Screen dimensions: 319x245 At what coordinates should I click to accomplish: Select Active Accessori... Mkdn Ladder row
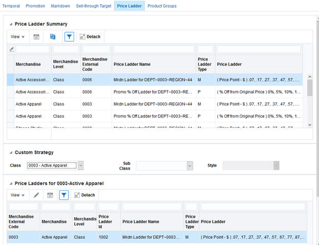pyautogui.click(x=154, y=80)
